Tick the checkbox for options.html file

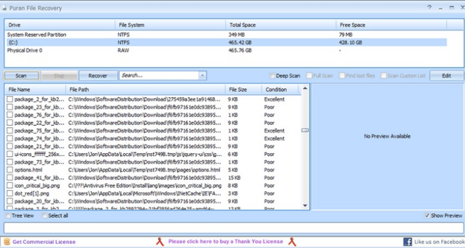pos(10,170)
